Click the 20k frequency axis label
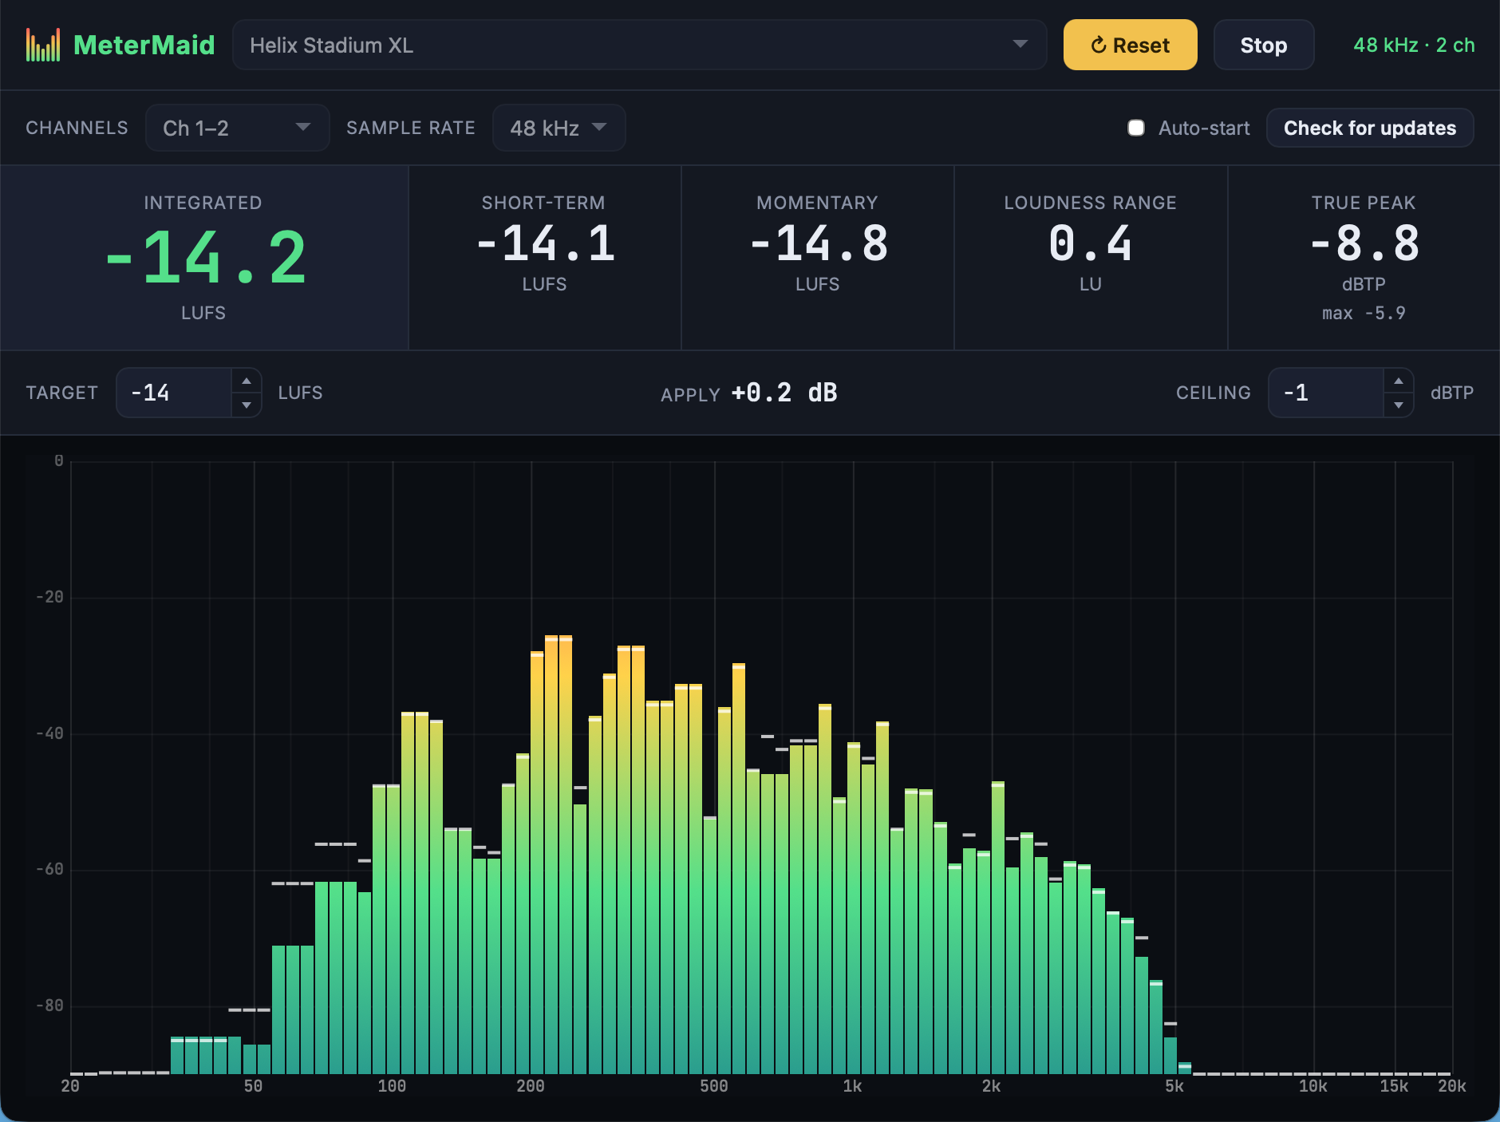The width and height of the screenshot is (1500, 1122). [x=1452, y=1086]
